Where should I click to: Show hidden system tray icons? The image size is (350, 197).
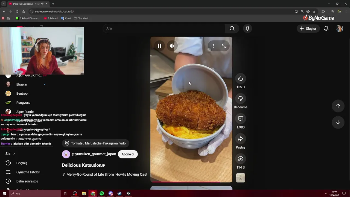pyautogui.click(x=326, y=193)
